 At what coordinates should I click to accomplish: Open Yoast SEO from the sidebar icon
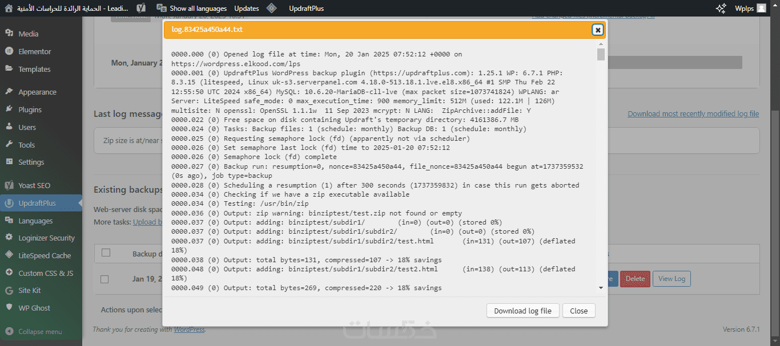(x=9, y=185)
